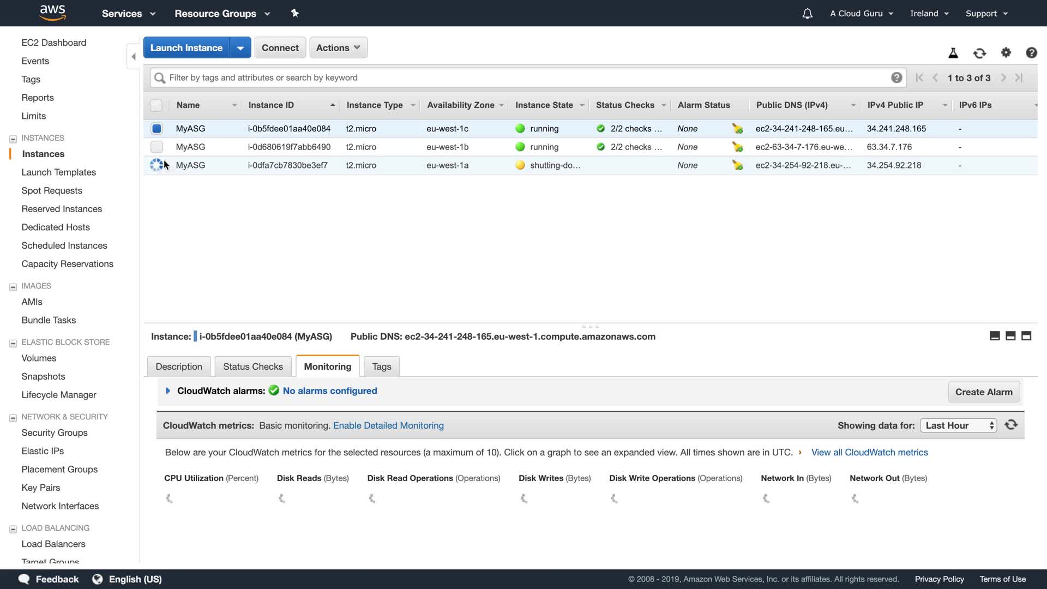
Task: Open the Actions dropdown
Action: click(338, 47)
